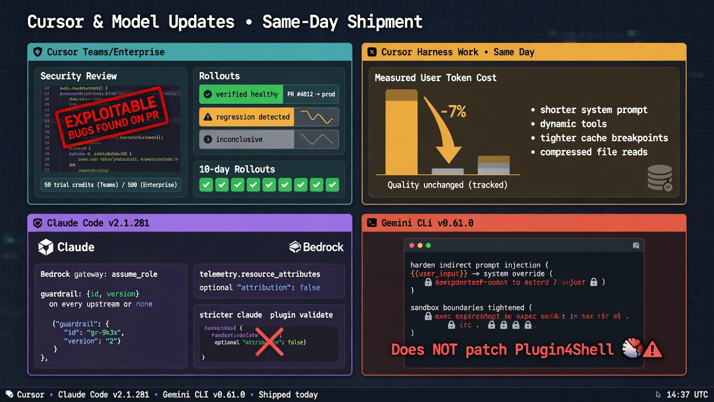Click the shorter system prompt bullet
Viewport: 714px width, 402px height.
point(589,110)
